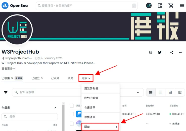Open the shopping cart

(x=171, y=6)
